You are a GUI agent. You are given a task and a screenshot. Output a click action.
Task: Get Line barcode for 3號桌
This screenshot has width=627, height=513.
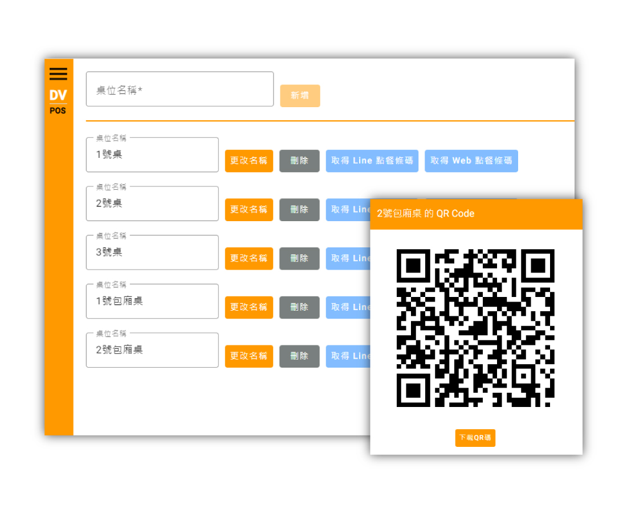[348, 258]
